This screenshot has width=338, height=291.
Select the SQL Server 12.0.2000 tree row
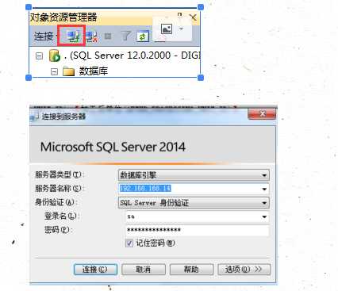(x=125, y=56)
